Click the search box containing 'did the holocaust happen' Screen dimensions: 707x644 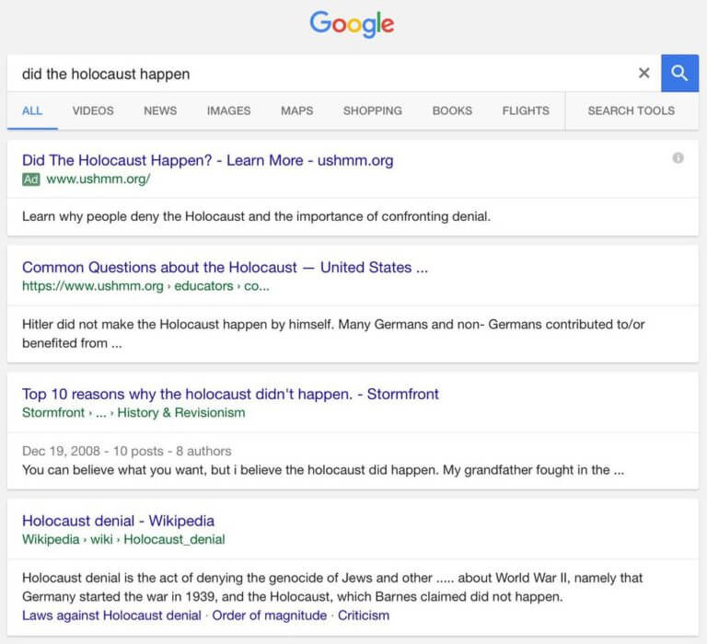pyautogui.click(x=333, y=74)
